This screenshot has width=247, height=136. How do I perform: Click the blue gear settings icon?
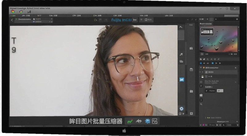click(182, 109)
